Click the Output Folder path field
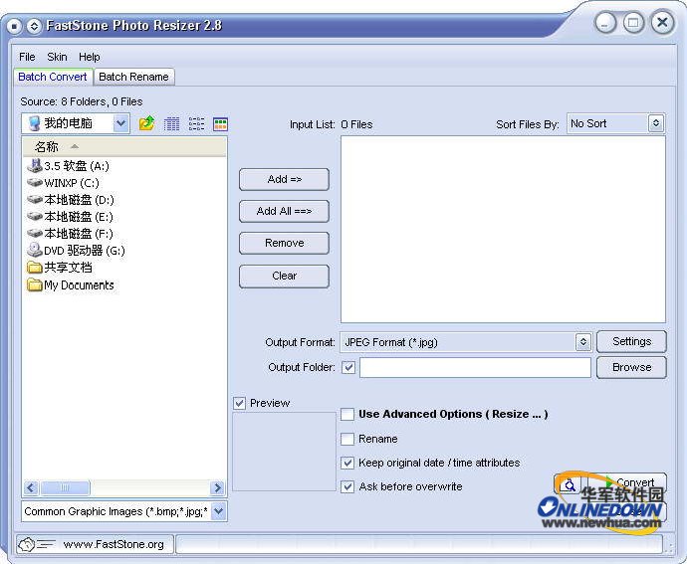Image resolution: width=687 pixels, height=564 pixels. click(475, 367)
